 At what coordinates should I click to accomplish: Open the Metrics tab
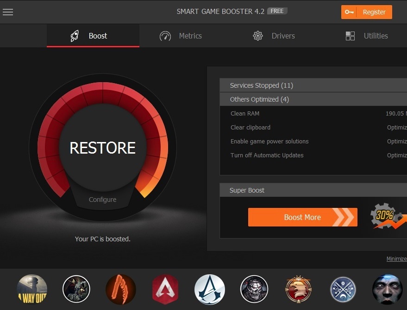[181, 36]
